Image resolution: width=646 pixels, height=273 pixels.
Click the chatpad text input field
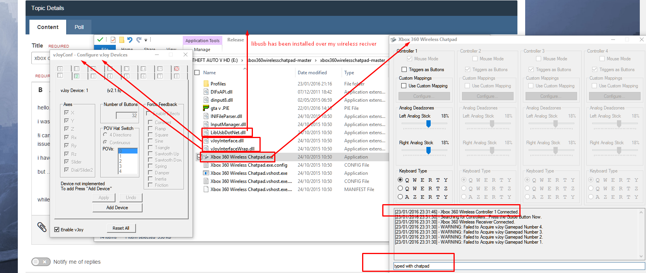pyautogui.click(x=519, y=266)
